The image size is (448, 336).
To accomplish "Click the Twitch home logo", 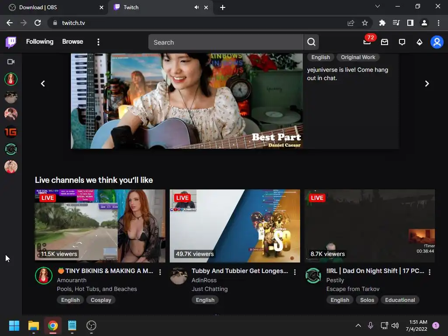I will pos(11,42).
